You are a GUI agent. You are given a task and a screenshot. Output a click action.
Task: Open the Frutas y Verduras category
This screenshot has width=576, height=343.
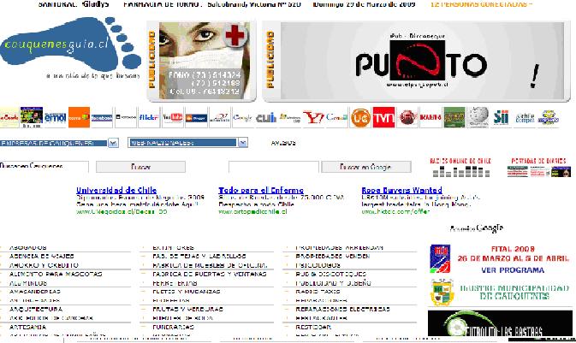tap(187, 310)
